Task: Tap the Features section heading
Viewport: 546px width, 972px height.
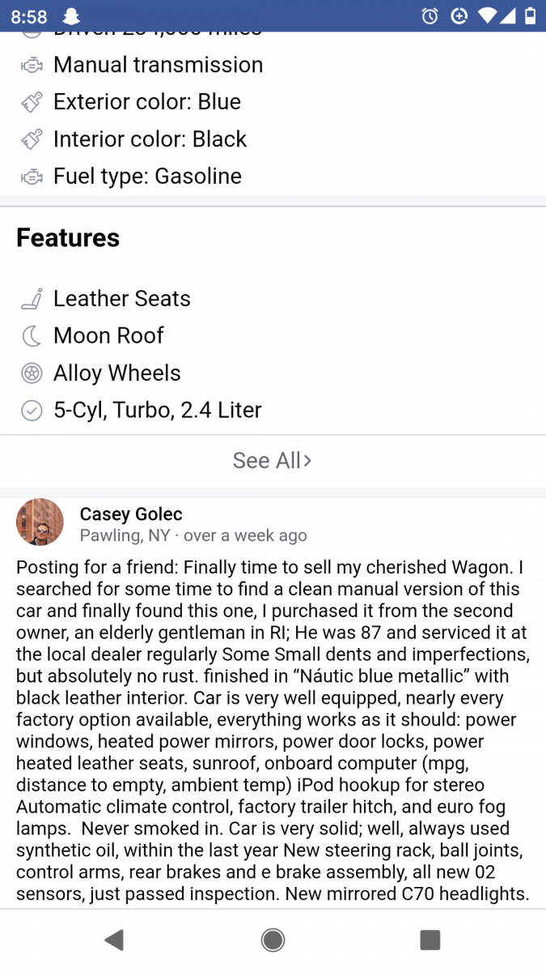Action: (x=68, y=238)
